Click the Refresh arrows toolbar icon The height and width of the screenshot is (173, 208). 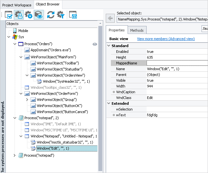[50, 15]
